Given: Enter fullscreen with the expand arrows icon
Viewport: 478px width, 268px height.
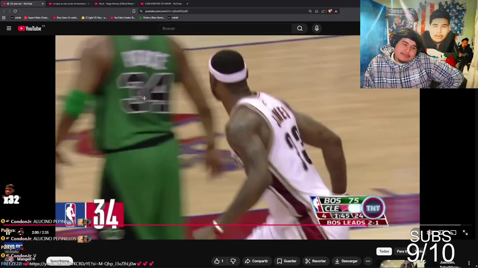Looking at the screenshot, I should point(465,233).
